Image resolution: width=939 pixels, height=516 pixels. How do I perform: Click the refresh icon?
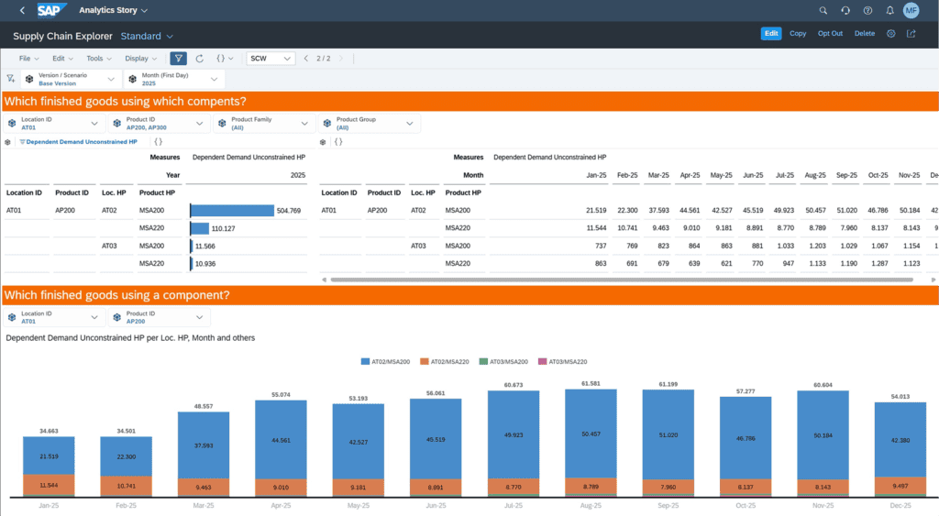200,58
